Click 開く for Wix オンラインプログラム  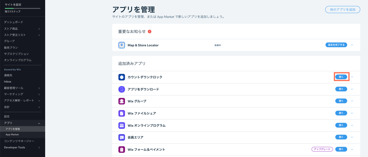[341, 125]
